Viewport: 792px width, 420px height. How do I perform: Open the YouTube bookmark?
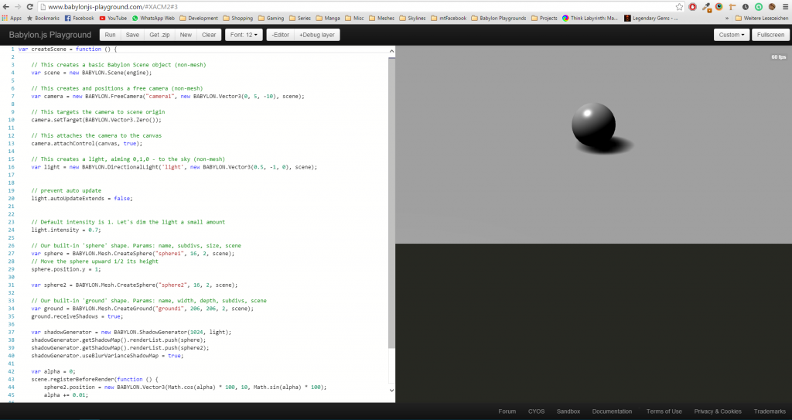pyautogui.click(x=113, y=17)
